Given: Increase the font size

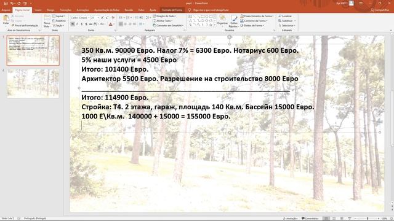Looking at the screenshot, I should click(102, 18).
